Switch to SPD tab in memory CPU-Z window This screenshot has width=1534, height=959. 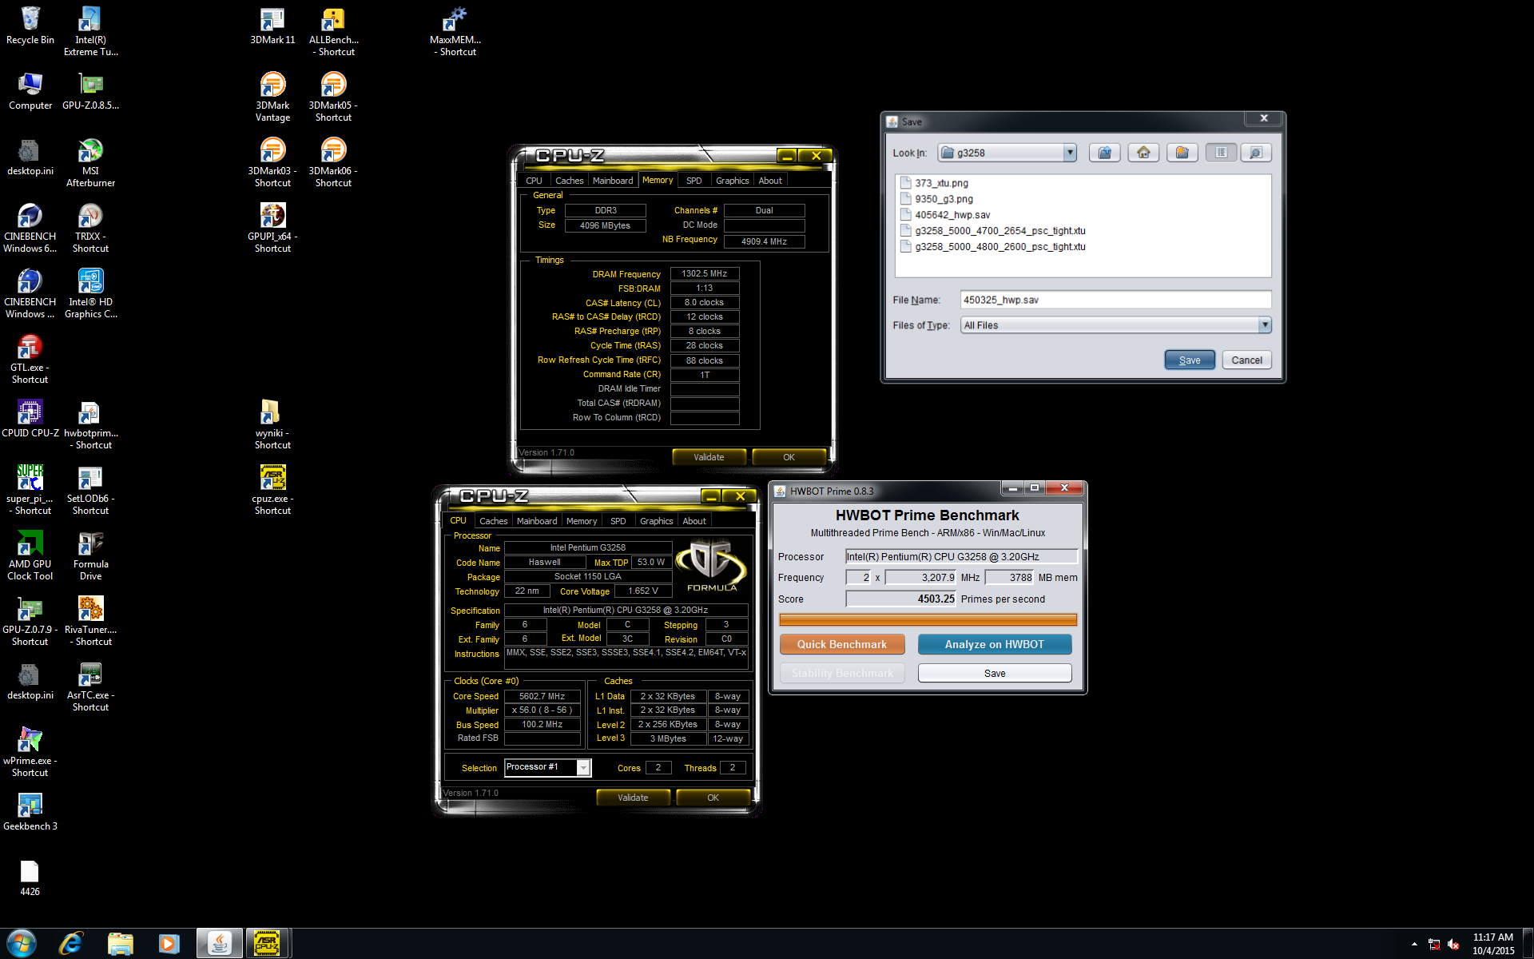pos(693,181)
